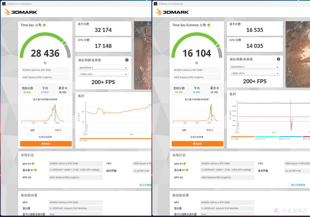Image resolution: width=310 pixels, height=217 pixels.
Task: Click the benchmark scene thumbnail in the Time Spy window
Action: (143, 55)
